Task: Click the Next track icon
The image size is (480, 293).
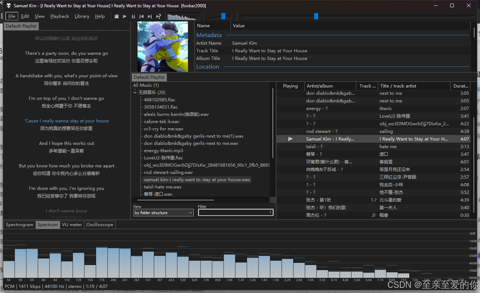Action: click(150, 16)
